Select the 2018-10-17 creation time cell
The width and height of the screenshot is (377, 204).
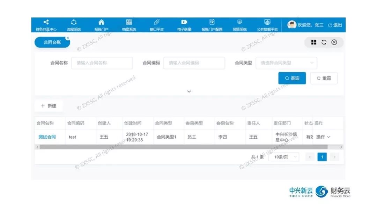137,137
